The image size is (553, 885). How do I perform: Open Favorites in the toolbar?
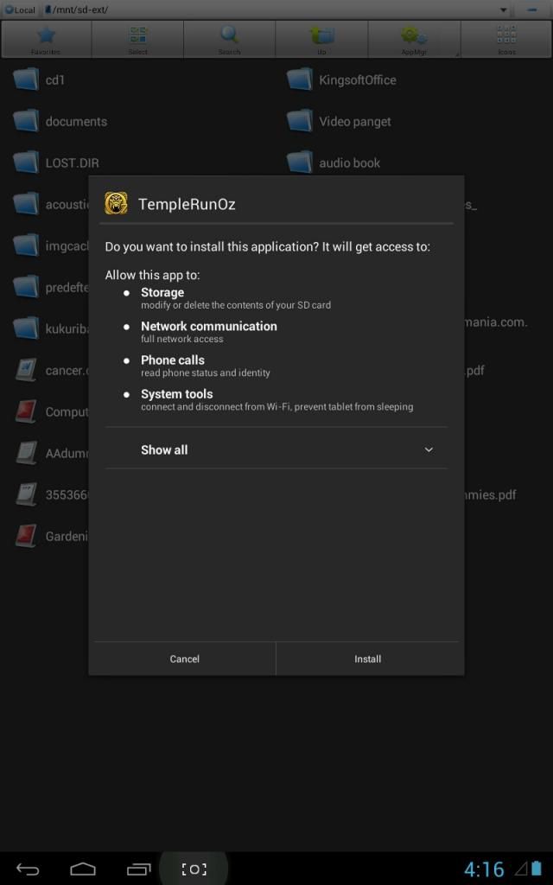pyautogui.click(x=46, y=39)
